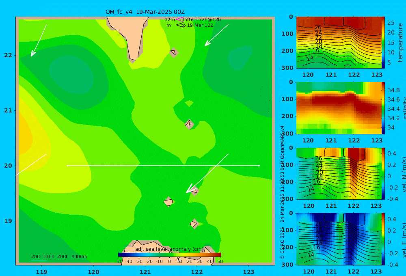Click the temperature color scale bar

pos(383,43)
